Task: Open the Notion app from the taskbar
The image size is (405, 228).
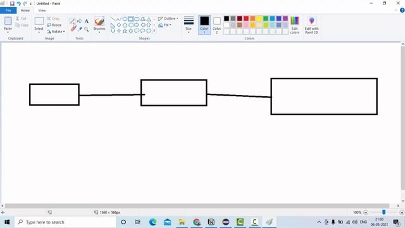Action: (x=211, y=222)
